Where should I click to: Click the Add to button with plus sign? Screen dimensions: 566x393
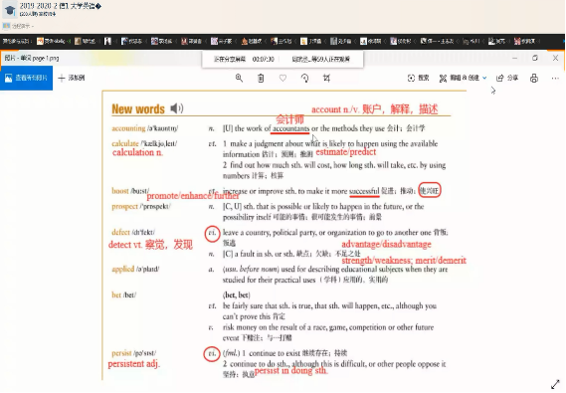(72, 78)
